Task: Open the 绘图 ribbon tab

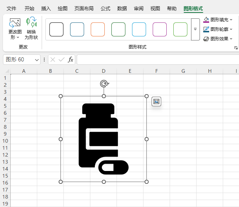Action: point(62,8)
